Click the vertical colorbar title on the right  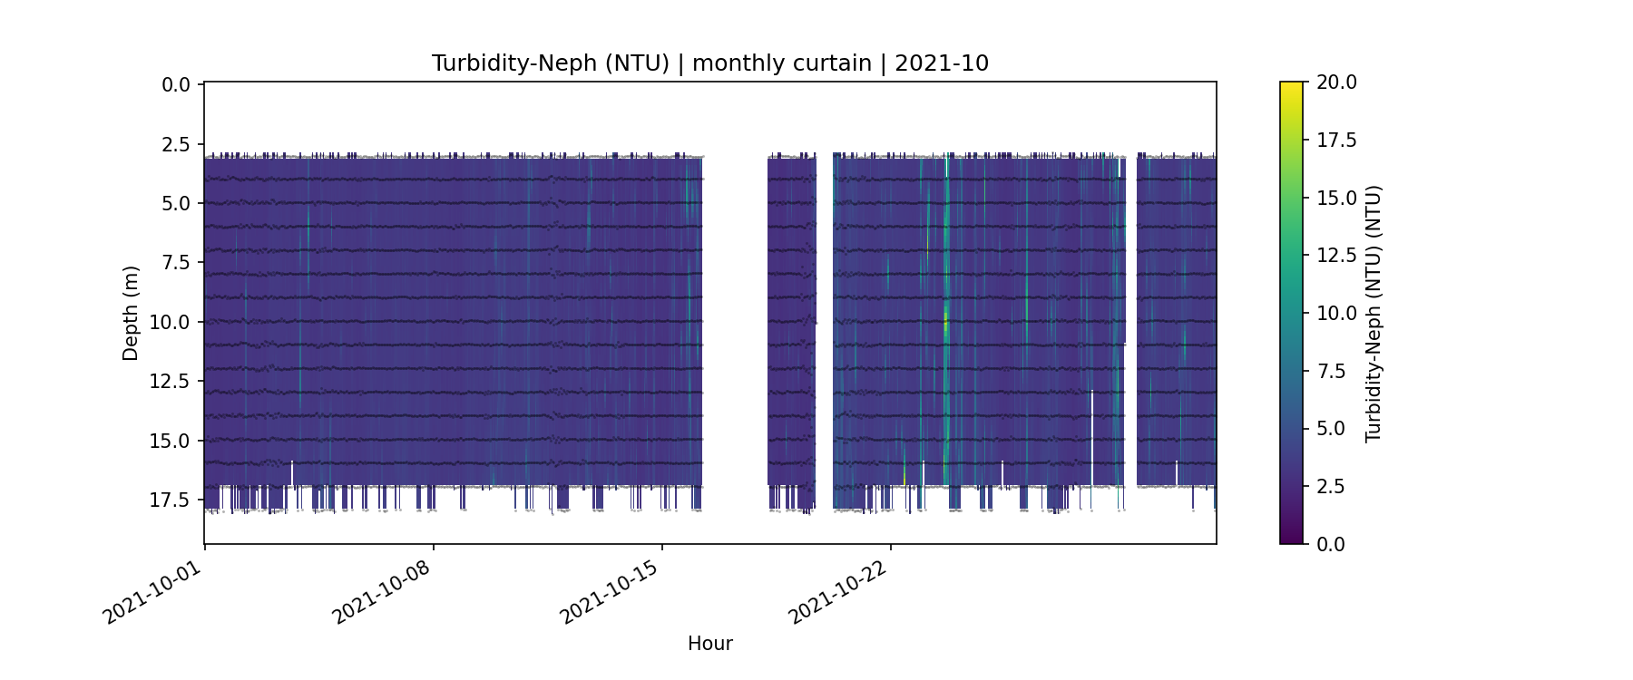[1374, 314]
